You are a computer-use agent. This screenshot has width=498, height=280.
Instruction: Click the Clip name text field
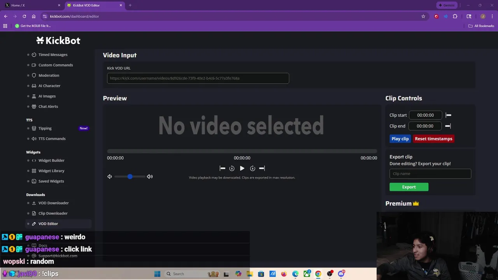430,174
